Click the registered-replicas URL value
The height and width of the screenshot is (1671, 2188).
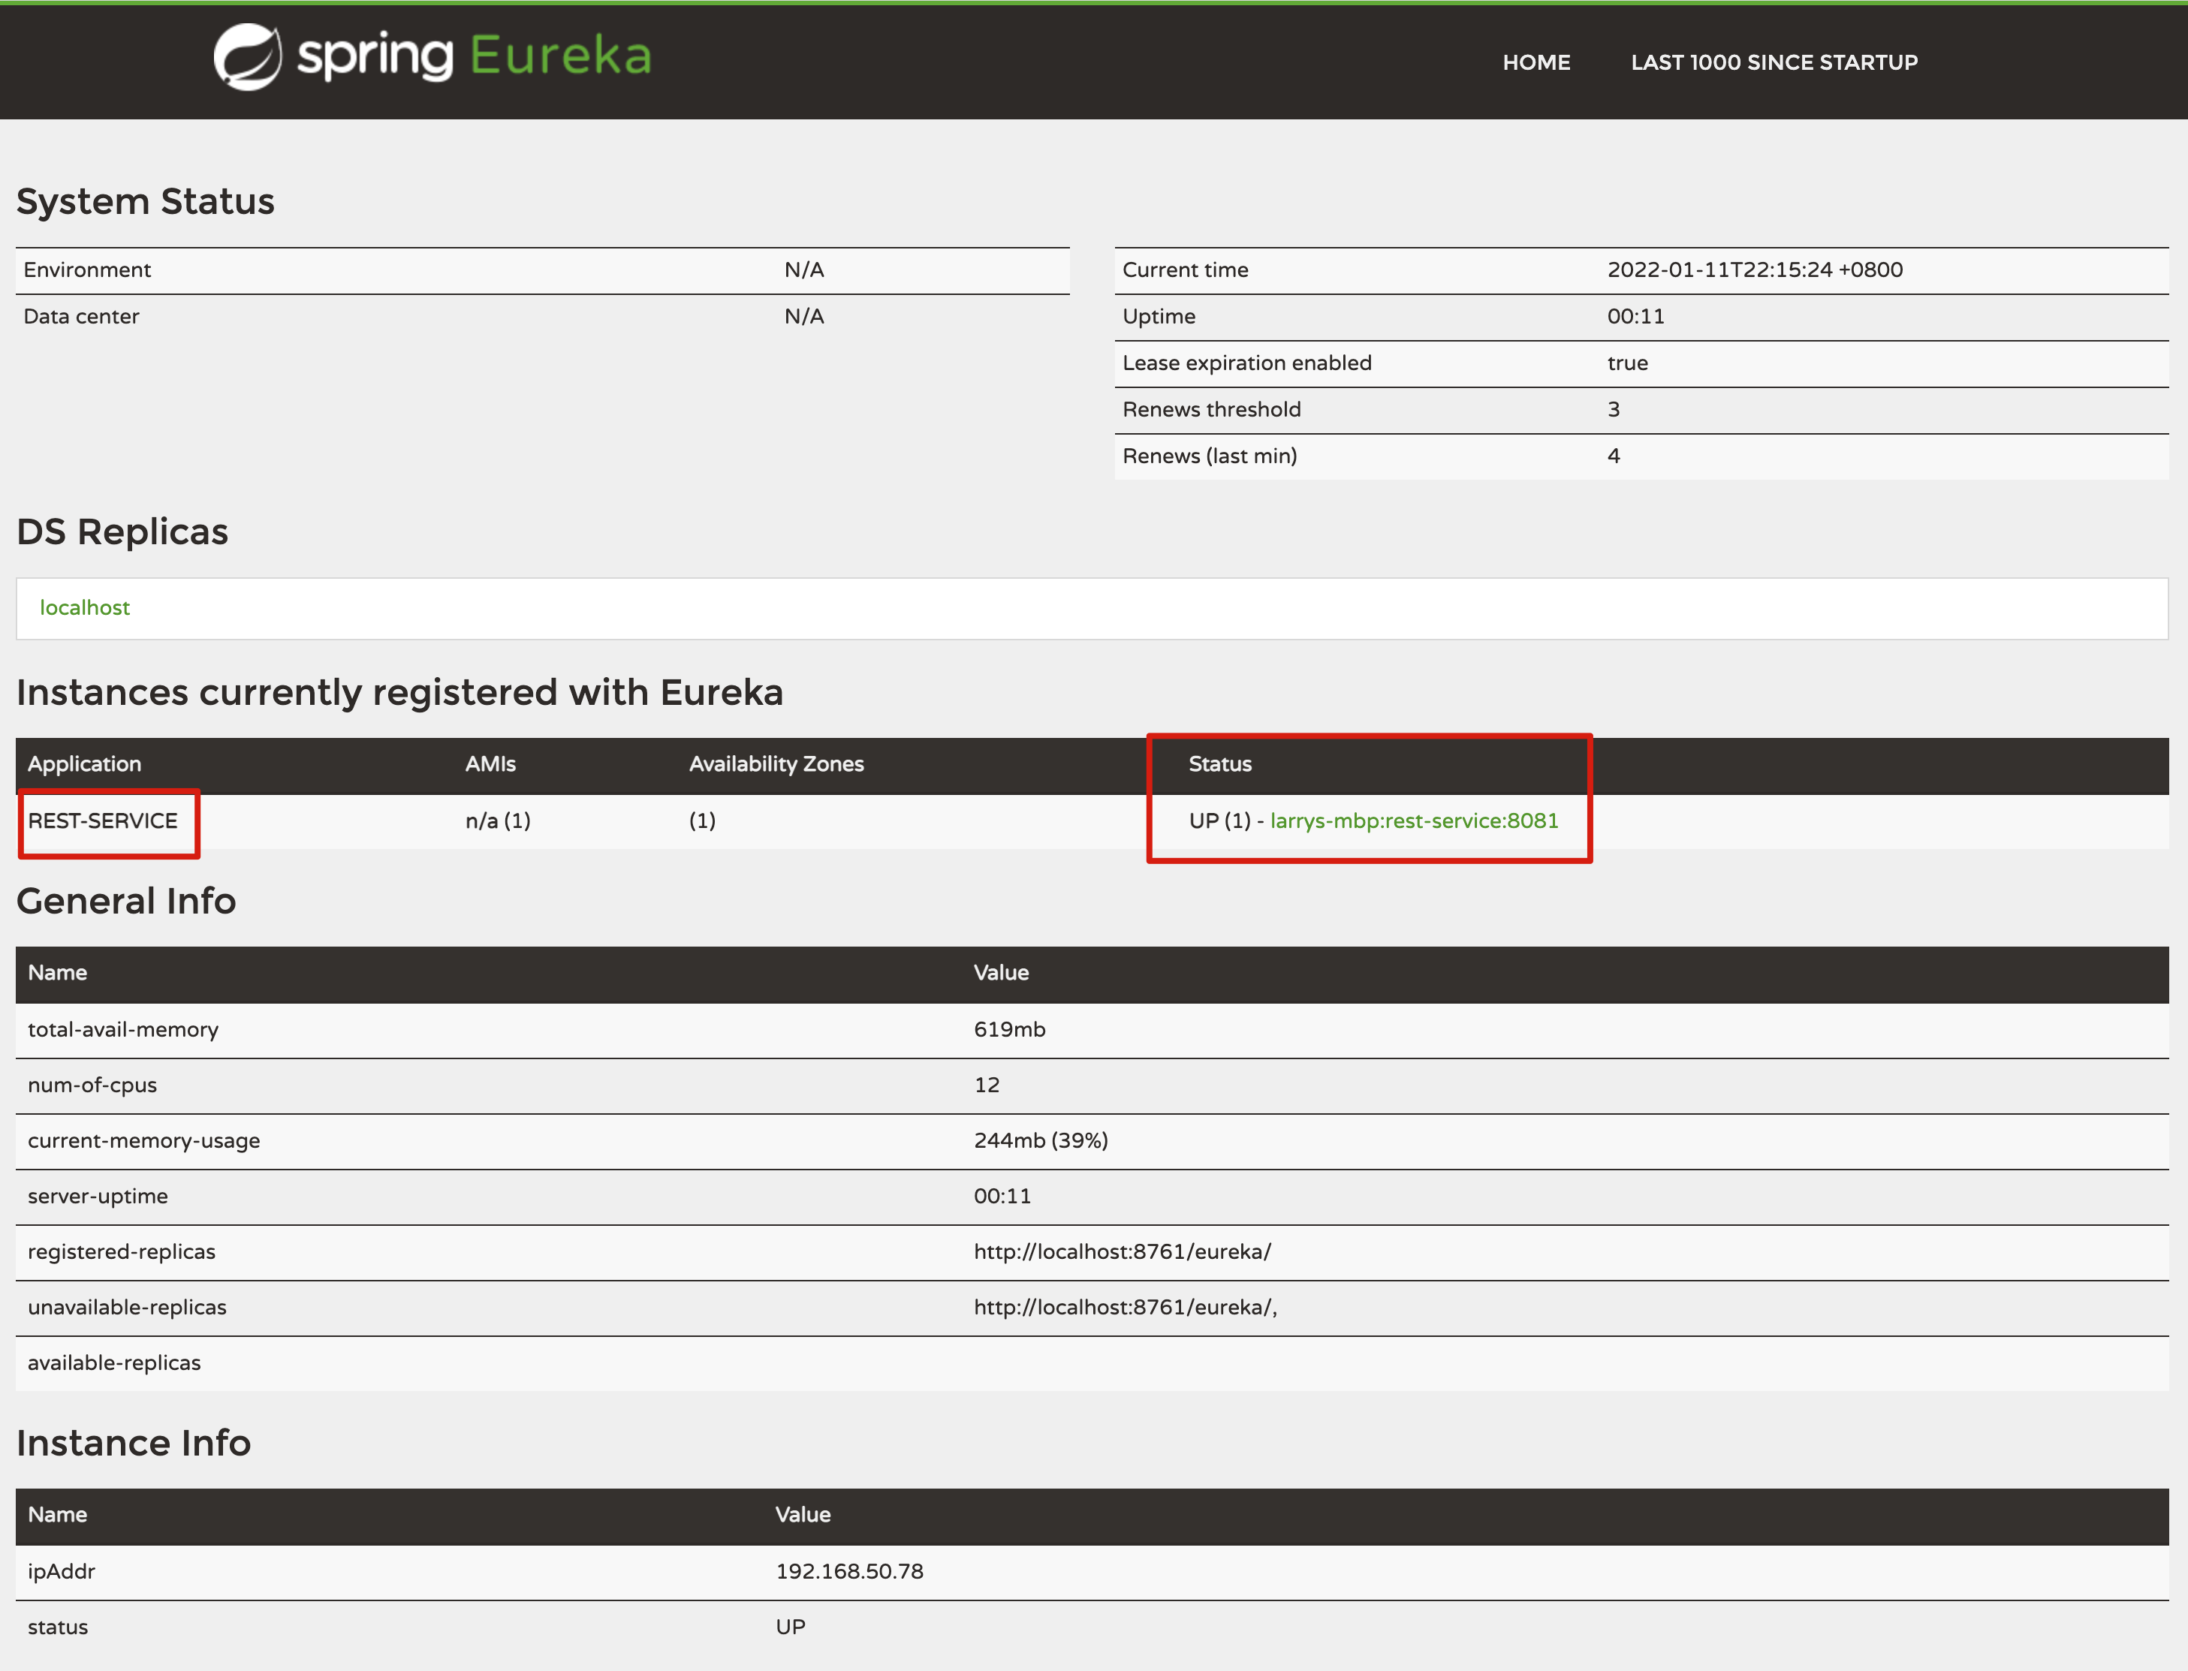(1121, 1251)
